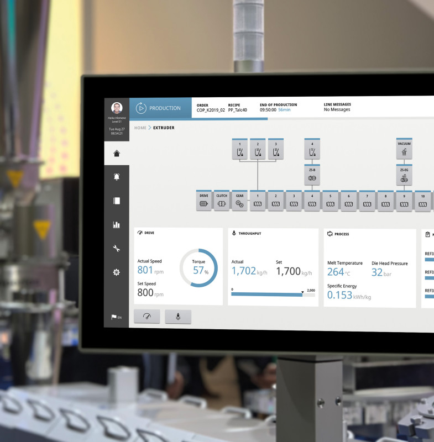
Task: Click the order COP_K2019_02 text
Action: [211, 110]
